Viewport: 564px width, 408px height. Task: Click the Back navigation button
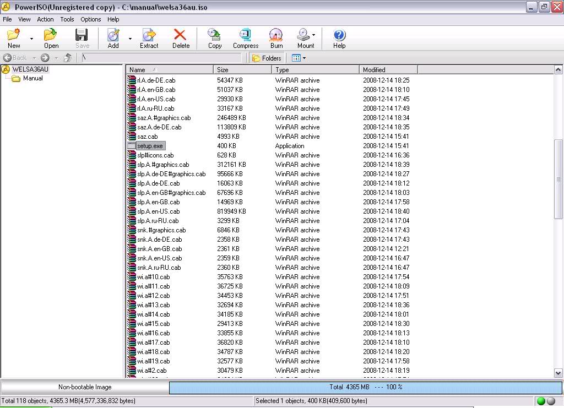15,58
